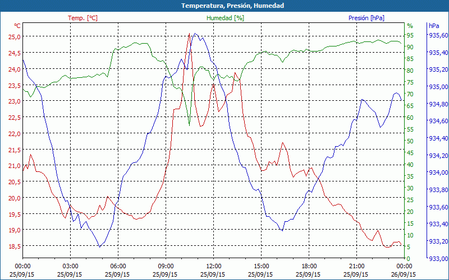Click the 19,5 temperature axis value

[14, 214]
